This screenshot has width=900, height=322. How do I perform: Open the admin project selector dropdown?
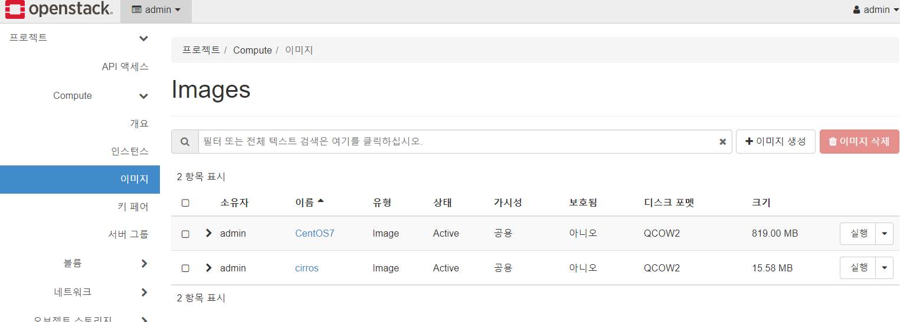[156, 10]
